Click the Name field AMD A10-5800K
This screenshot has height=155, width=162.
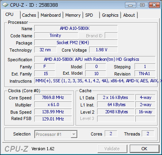[76, 28]
